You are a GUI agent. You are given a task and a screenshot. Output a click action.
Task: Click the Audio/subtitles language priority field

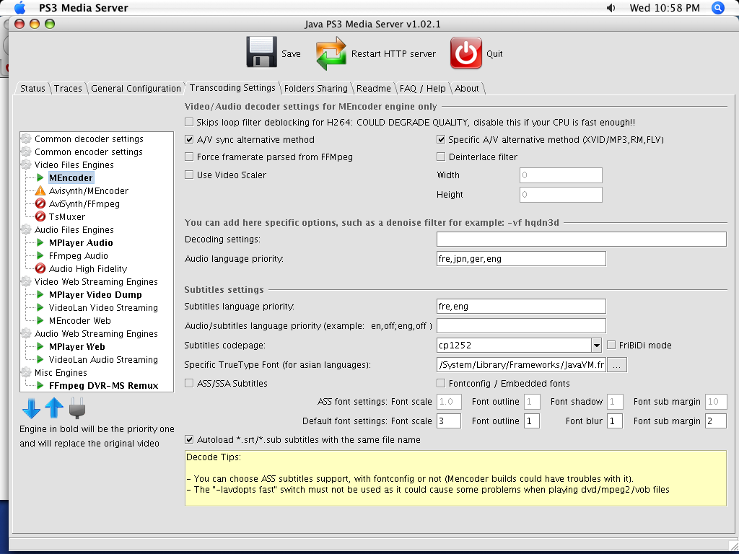(x=521, y=325)
